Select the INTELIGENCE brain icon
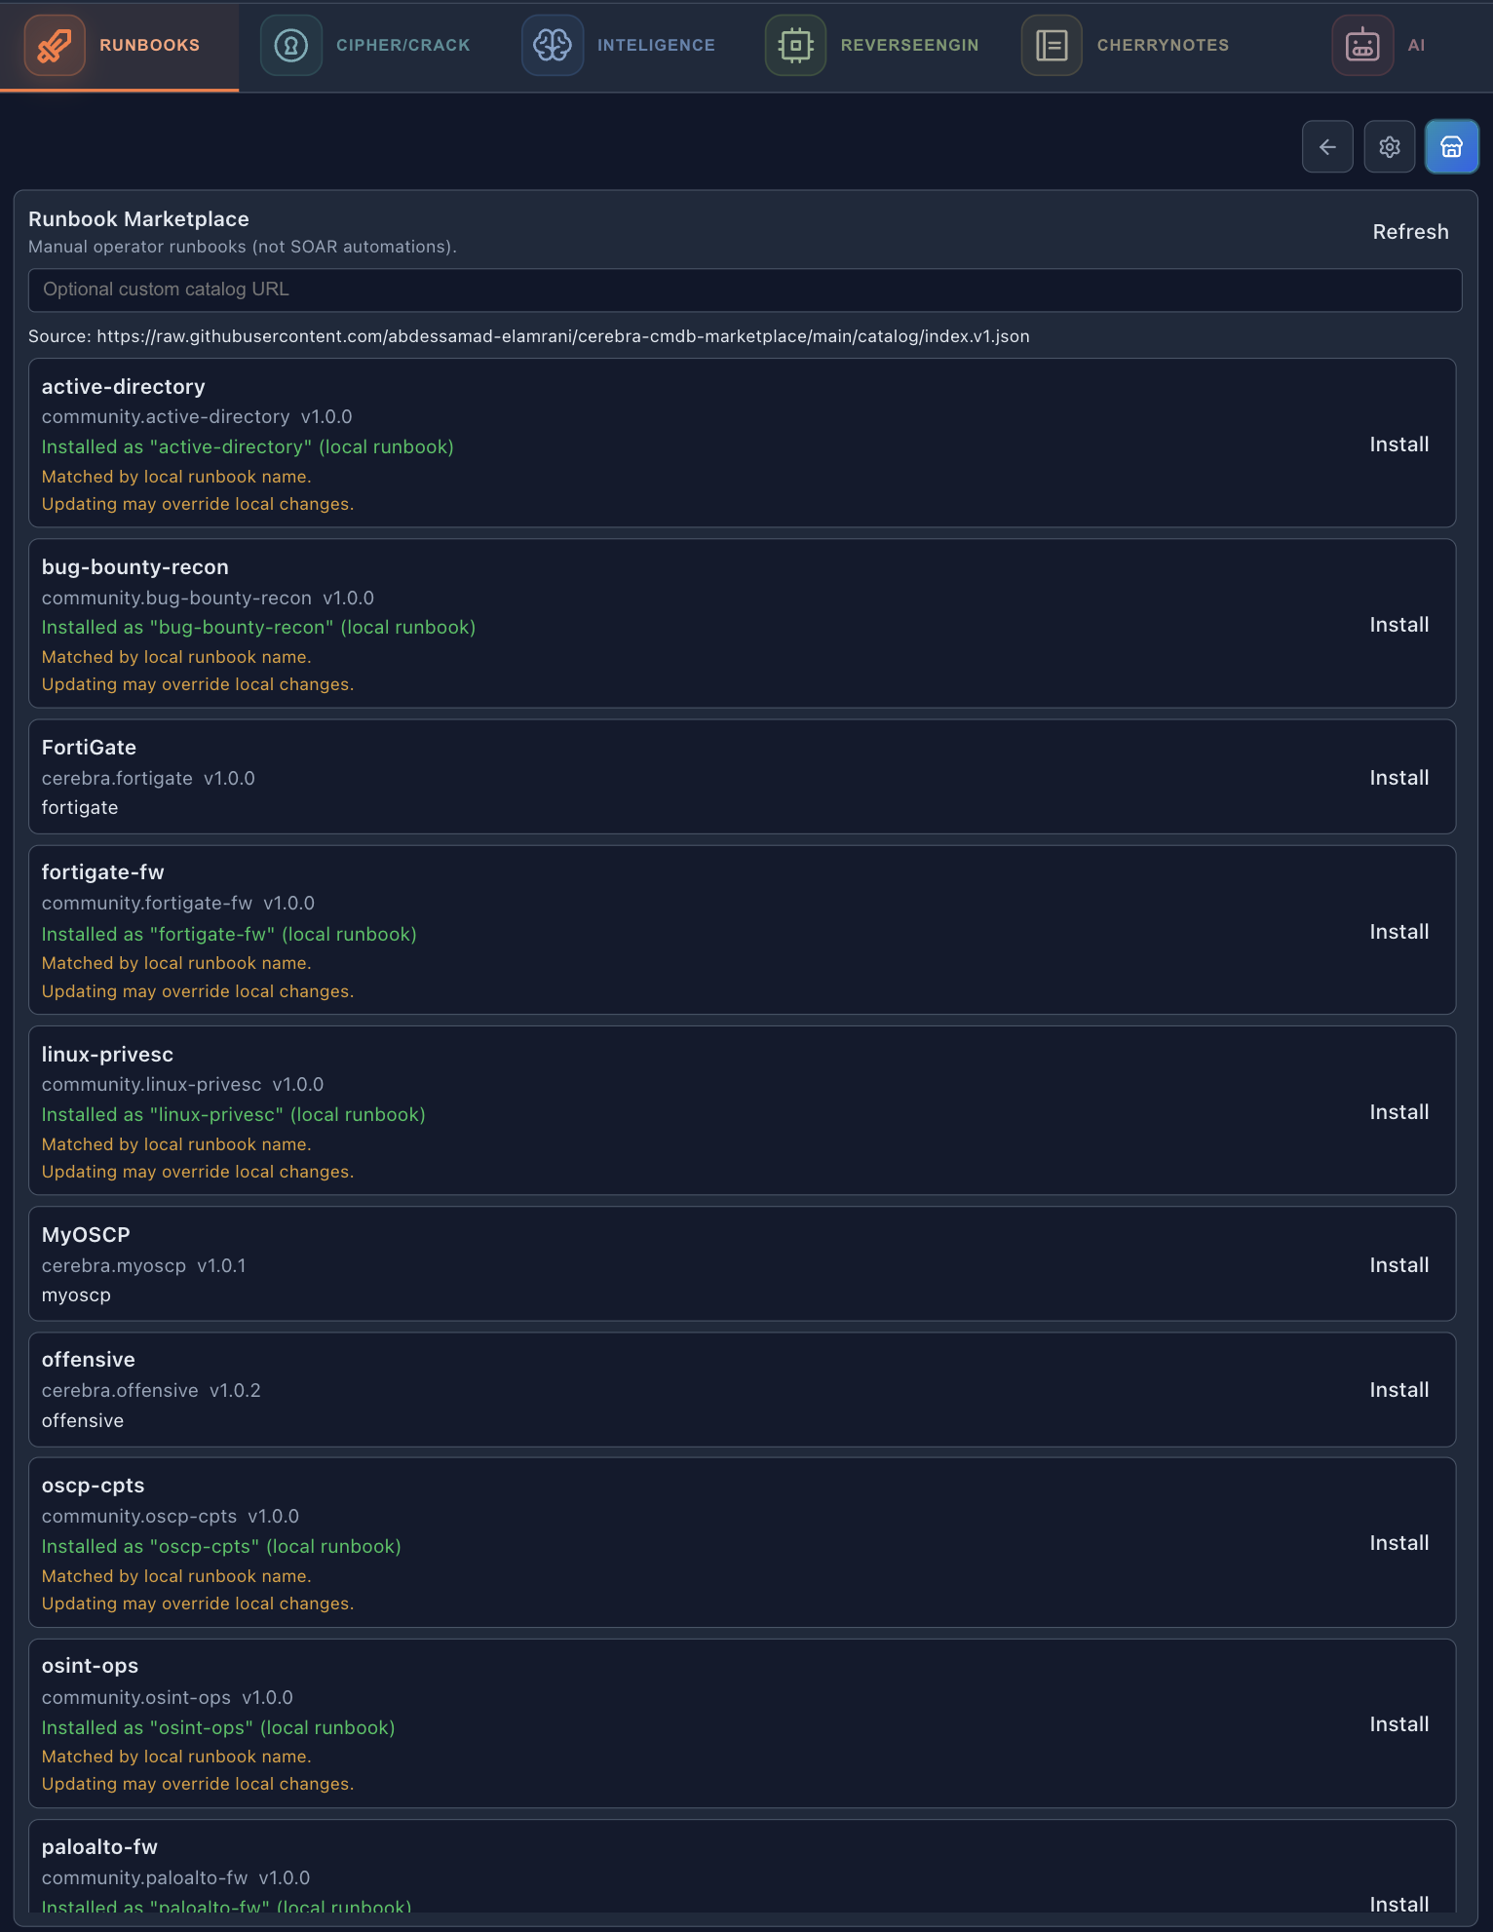 [x=553, y=45]
